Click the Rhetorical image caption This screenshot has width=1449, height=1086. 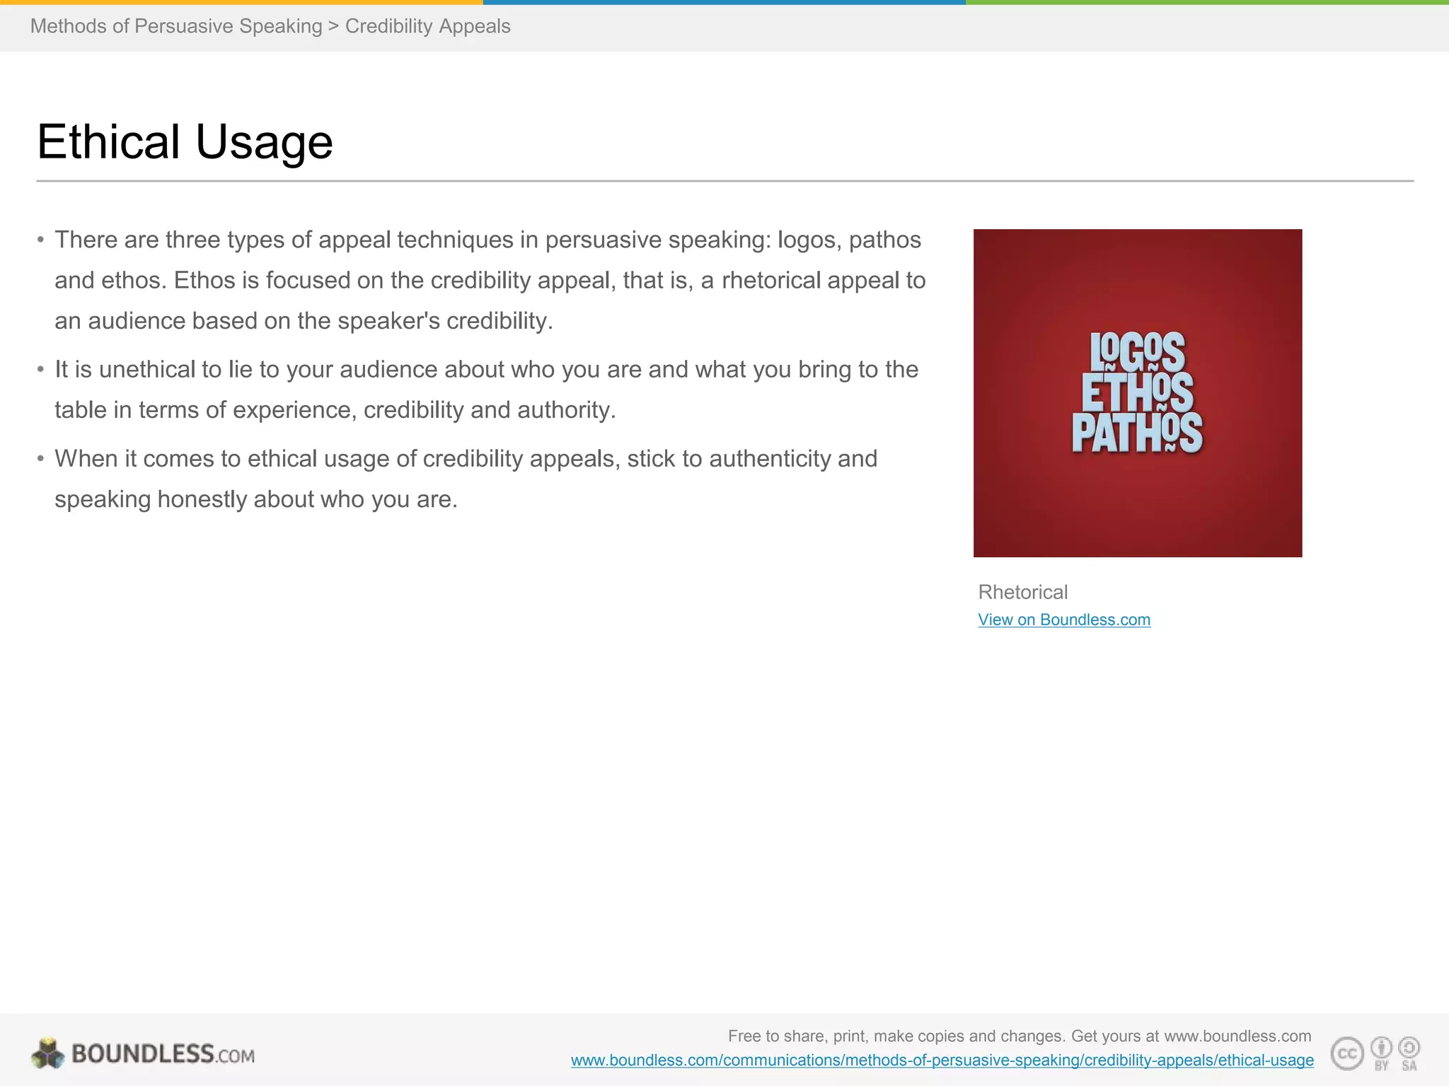1022,592
